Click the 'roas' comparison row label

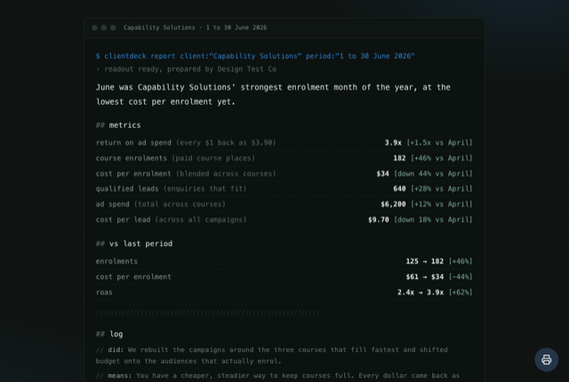click(104, 292)
